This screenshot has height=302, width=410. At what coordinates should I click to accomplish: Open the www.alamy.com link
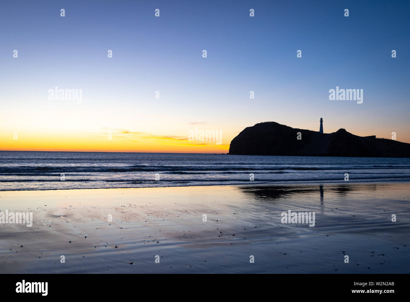373,291
